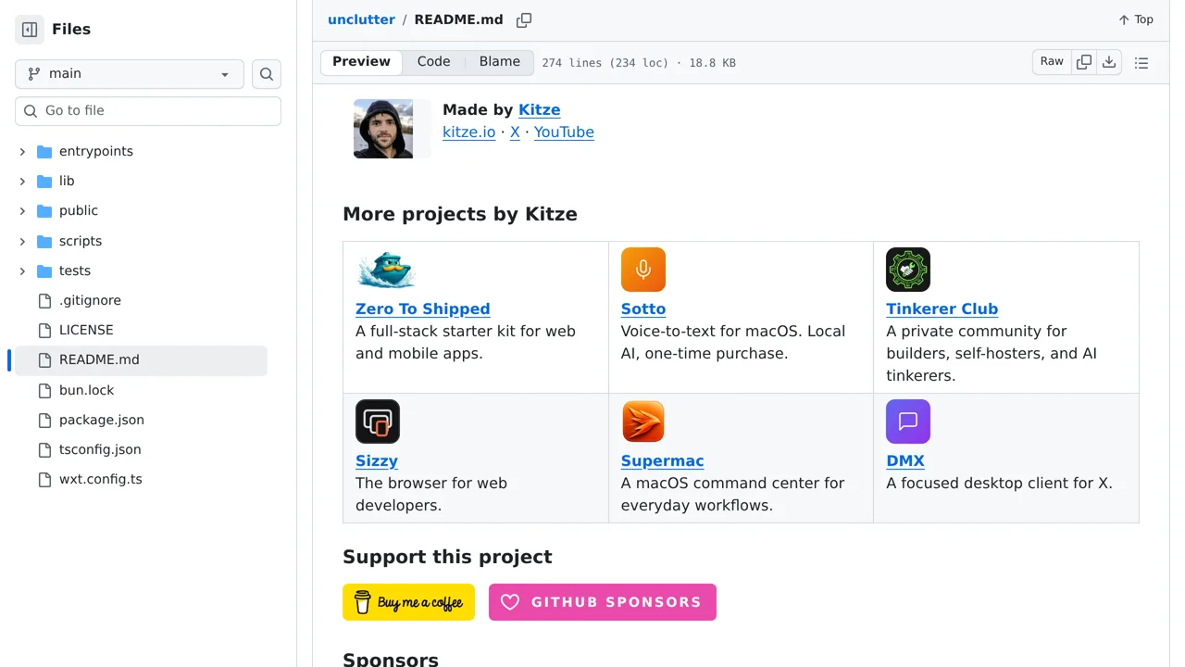Open the lib folder

coord(67,181)
